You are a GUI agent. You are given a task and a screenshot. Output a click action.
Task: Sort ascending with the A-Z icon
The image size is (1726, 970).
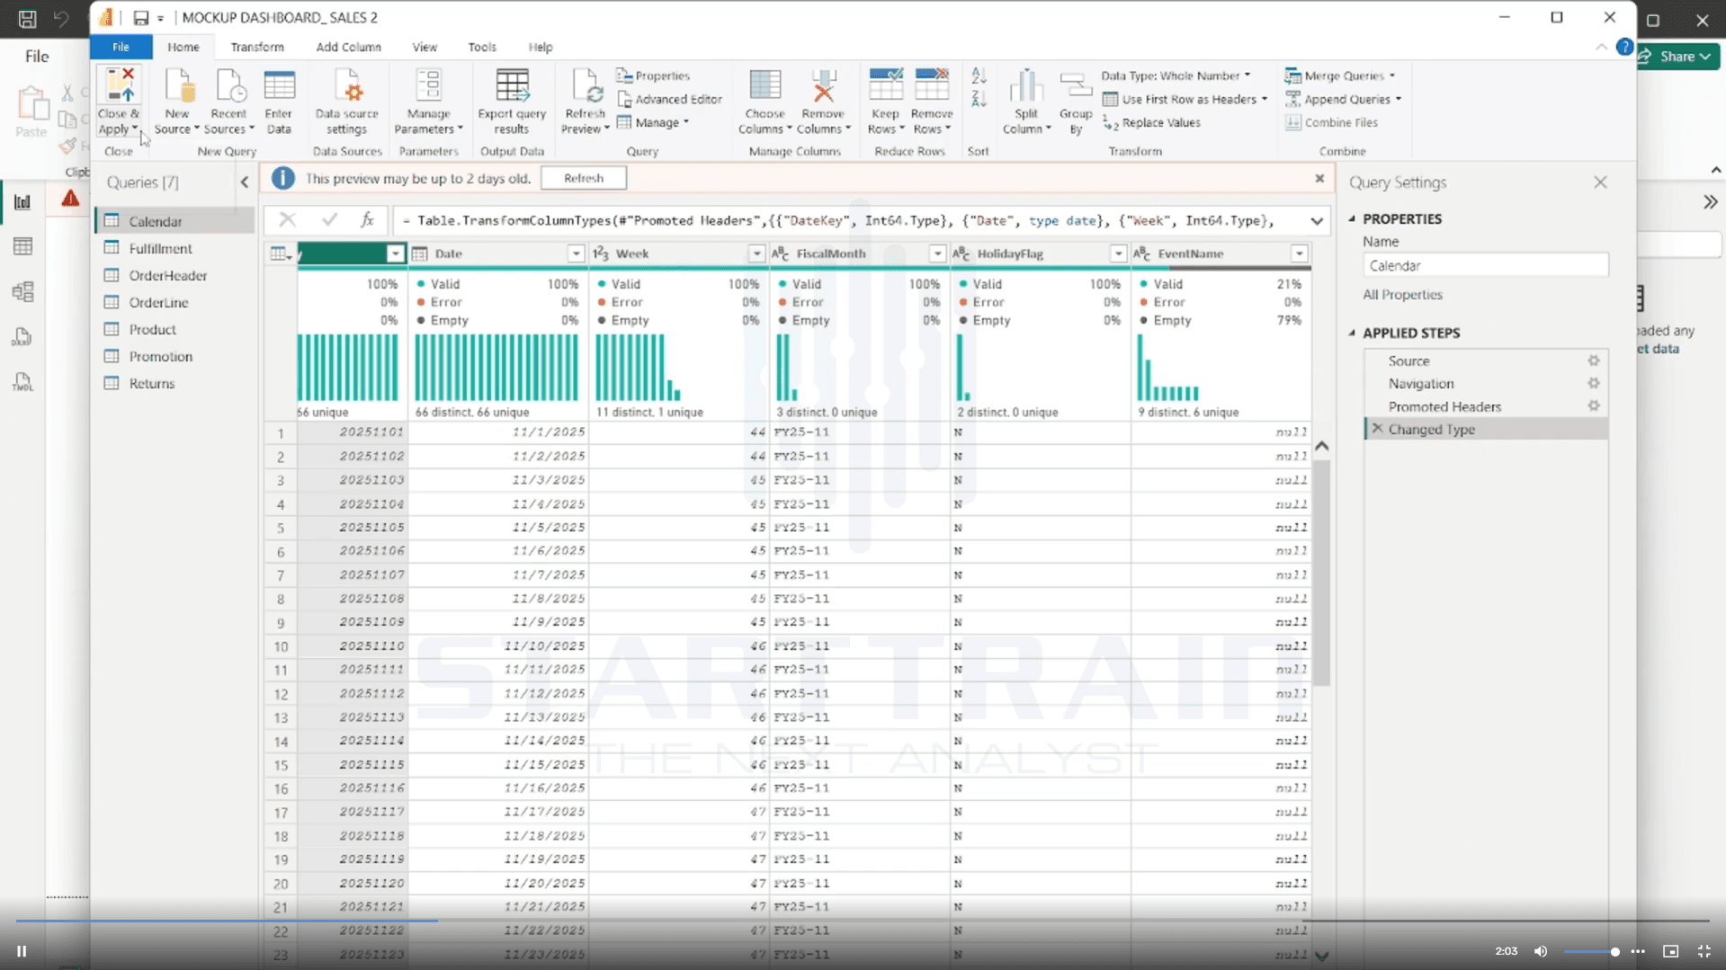point(979,76)
